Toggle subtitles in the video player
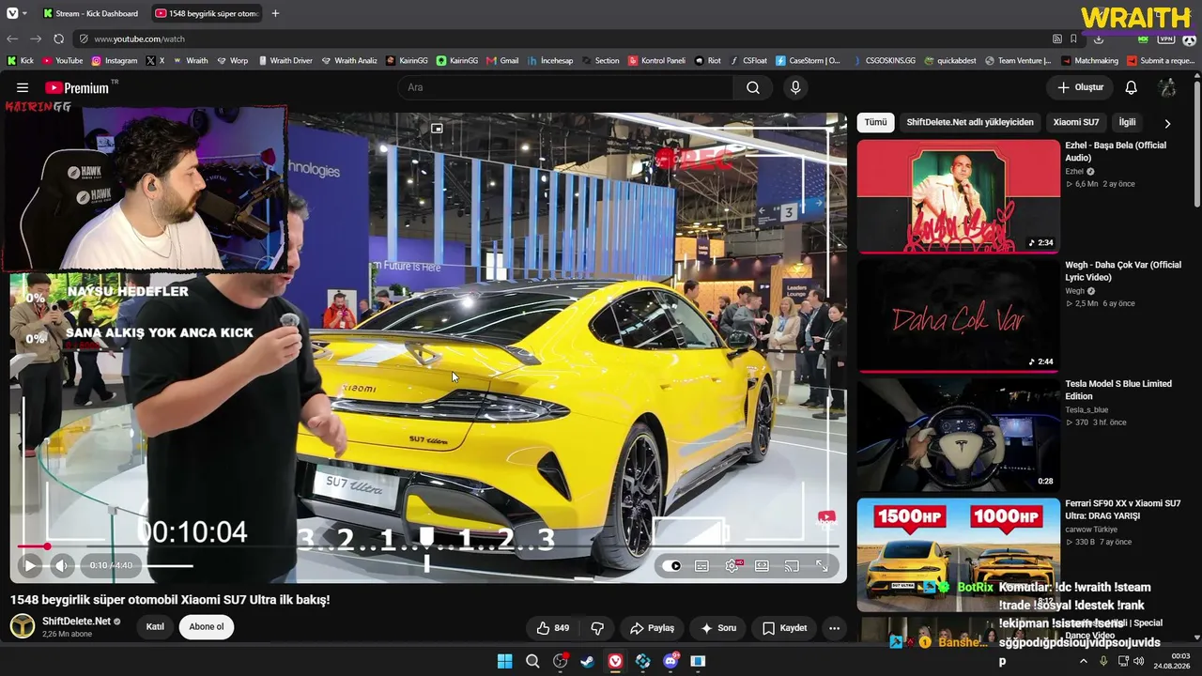This screenshot has width=1202, height=676. (701, 565)
